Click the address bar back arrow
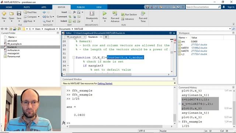Viewport: 236px width, 133px height. tap(2, 29)
